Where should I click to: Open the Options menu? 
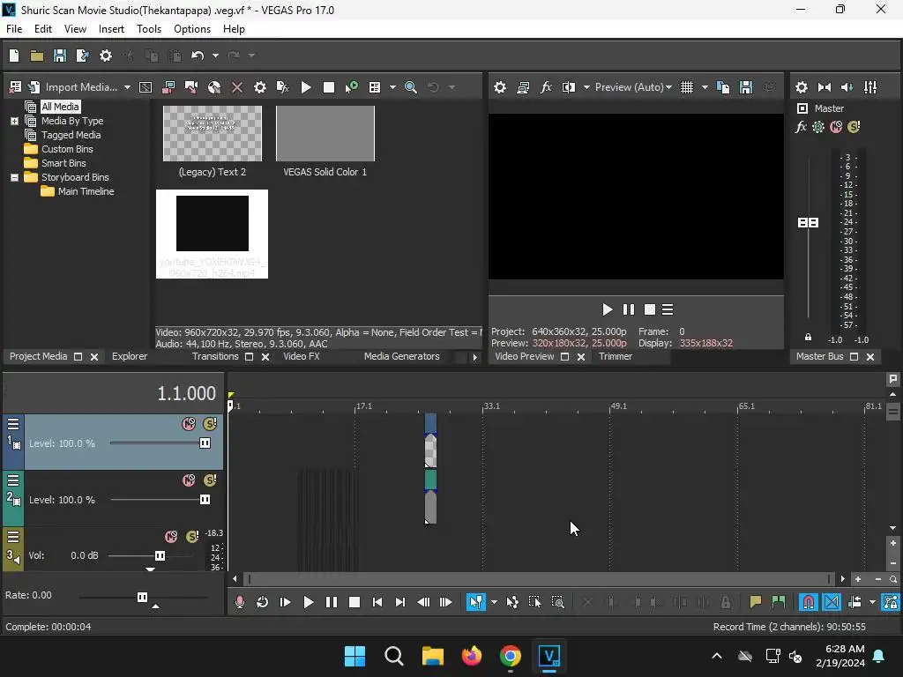[191, 29]
